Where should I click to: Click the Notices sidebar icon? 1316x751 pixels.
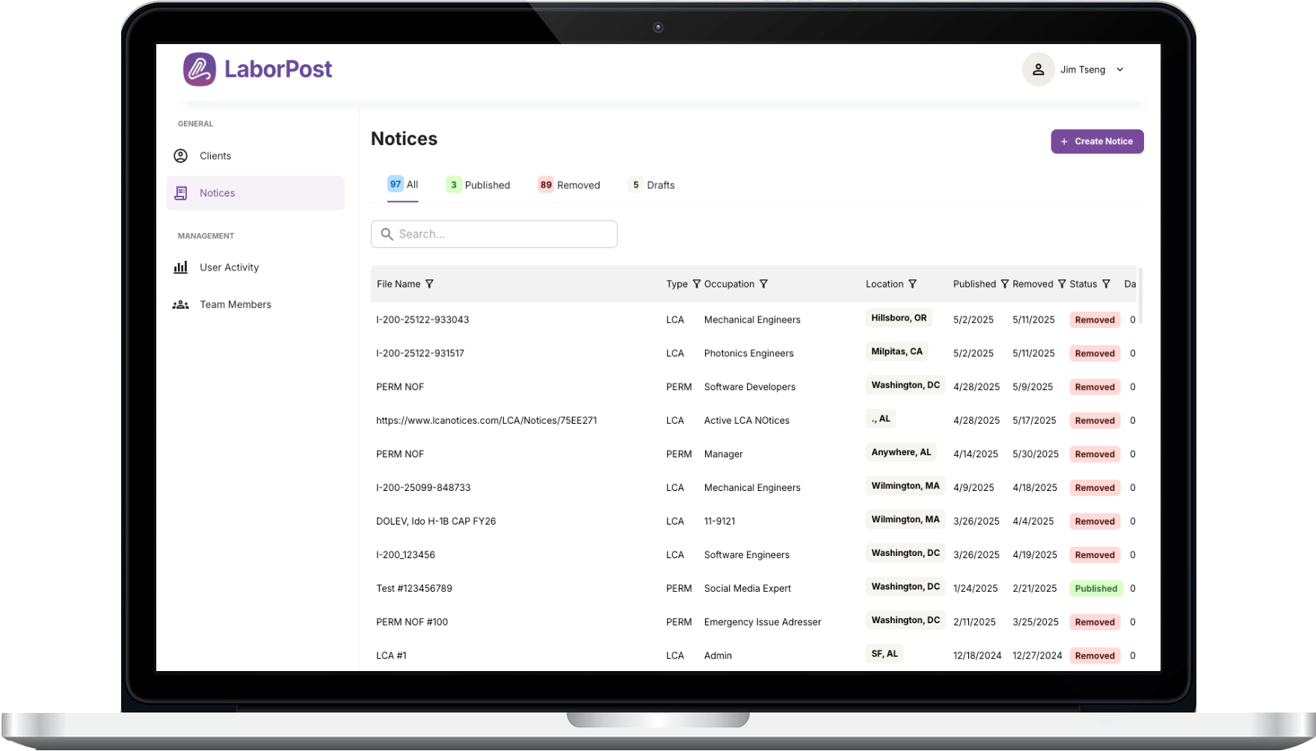[181, 193]
